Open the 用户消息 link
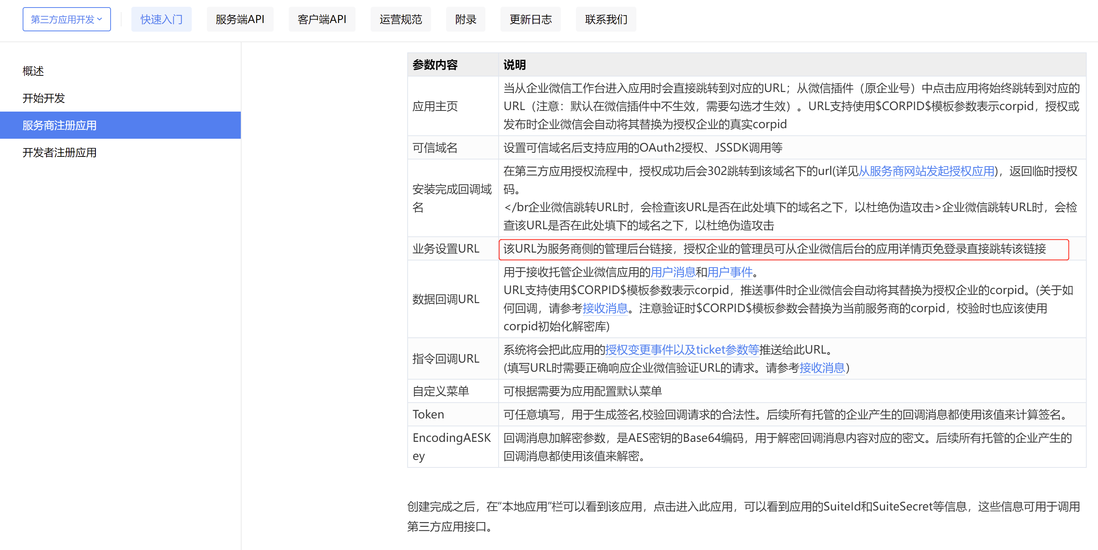1098x550 pixels. (x=673, y=272)
